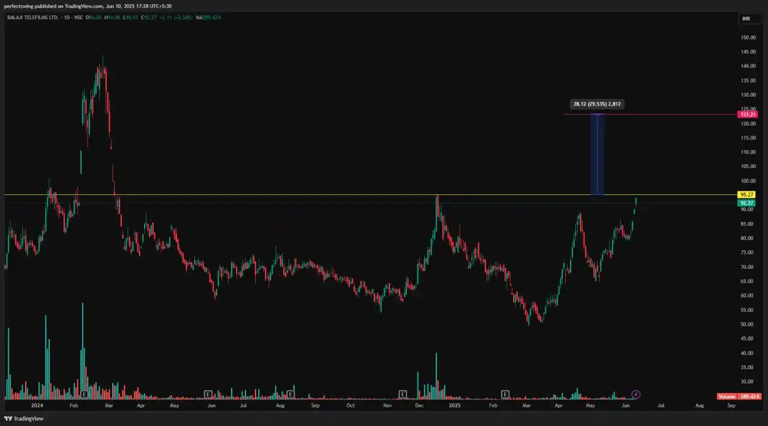Image resolution: width=768 pixels, height=426 pixels.
Task: Click the BALAJI TELEFILMS LTD. symbol title
Action: pyautogui.click(x=32, y=17)
